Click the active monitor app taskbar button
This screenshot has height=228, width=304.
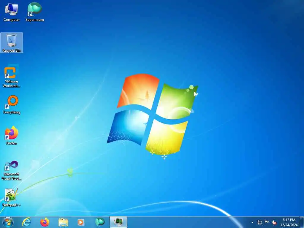(x=118, y=222)
